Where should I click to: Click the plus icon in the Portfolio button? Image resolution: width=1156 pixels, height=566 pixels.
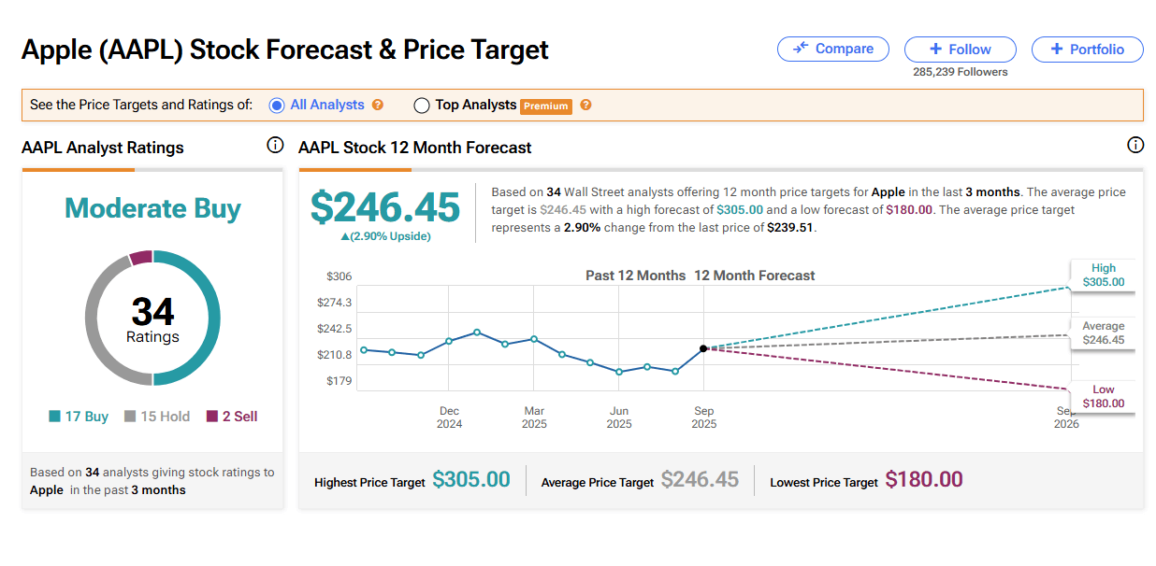1057,50
